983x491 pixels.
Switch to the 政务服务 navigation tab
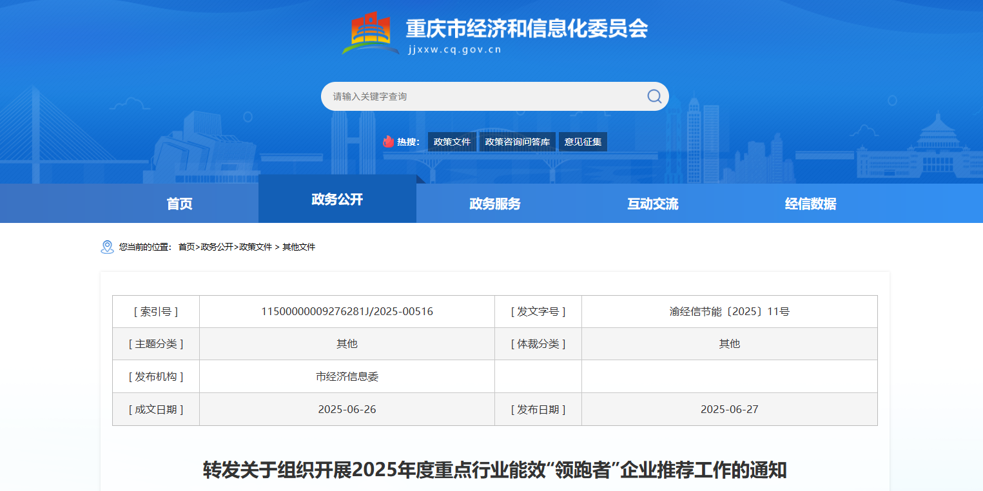click(495, 204)
